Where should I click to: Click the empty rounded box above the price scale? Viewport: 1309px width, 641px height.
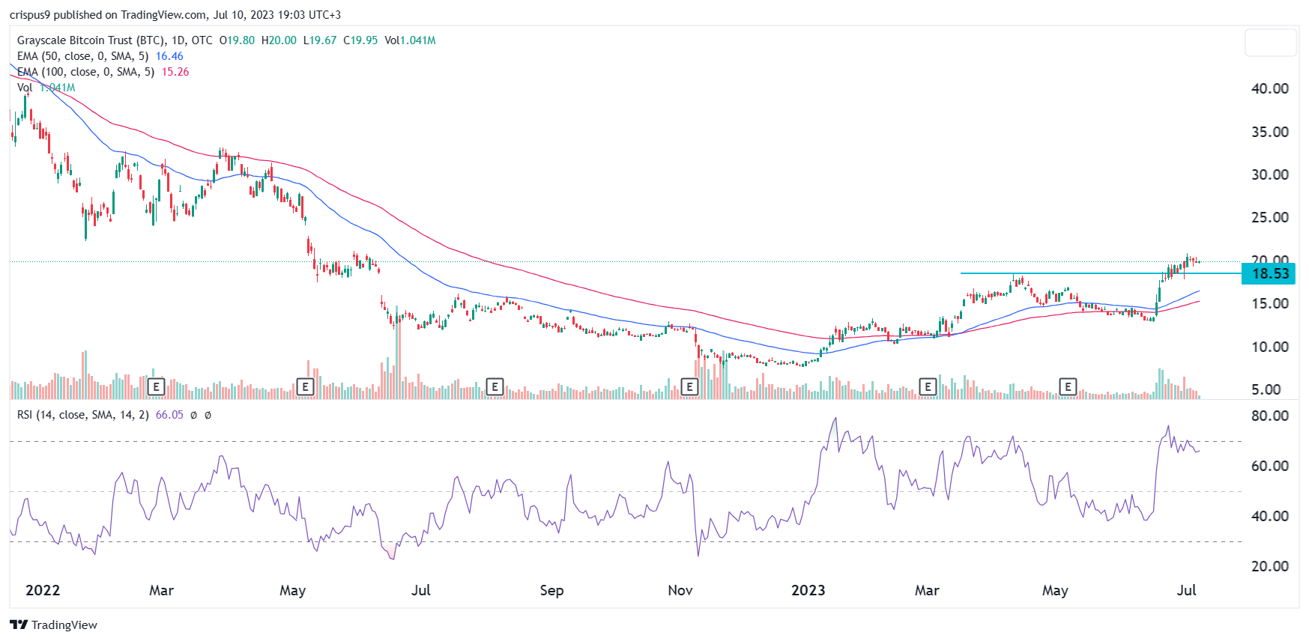(x=1271, y=43)
